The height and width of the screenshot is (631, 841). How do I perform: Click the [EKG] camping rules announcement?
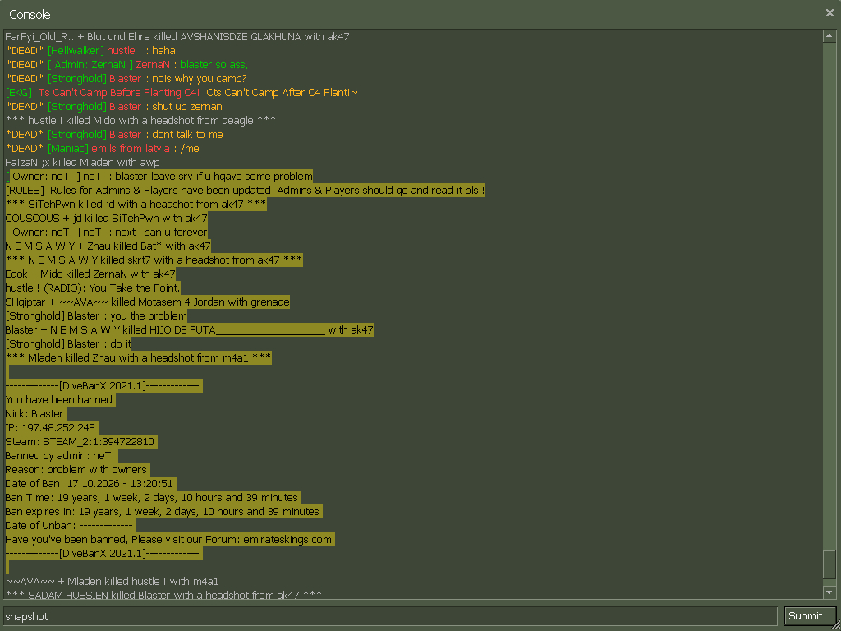pos(182,92)
